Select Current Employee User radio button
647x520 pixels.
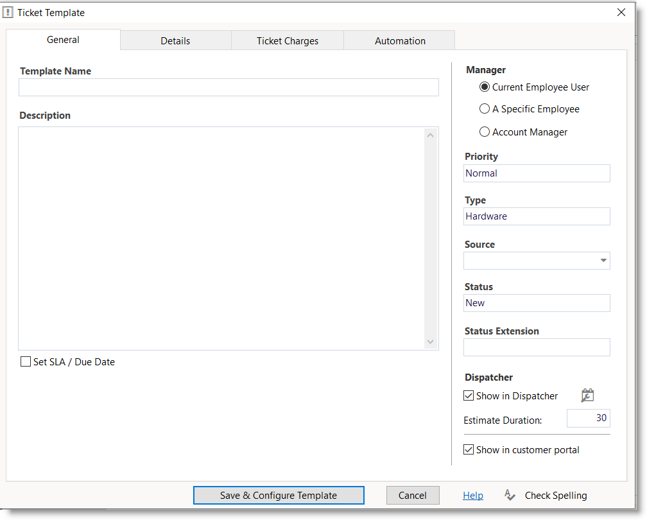click(485, 87)
